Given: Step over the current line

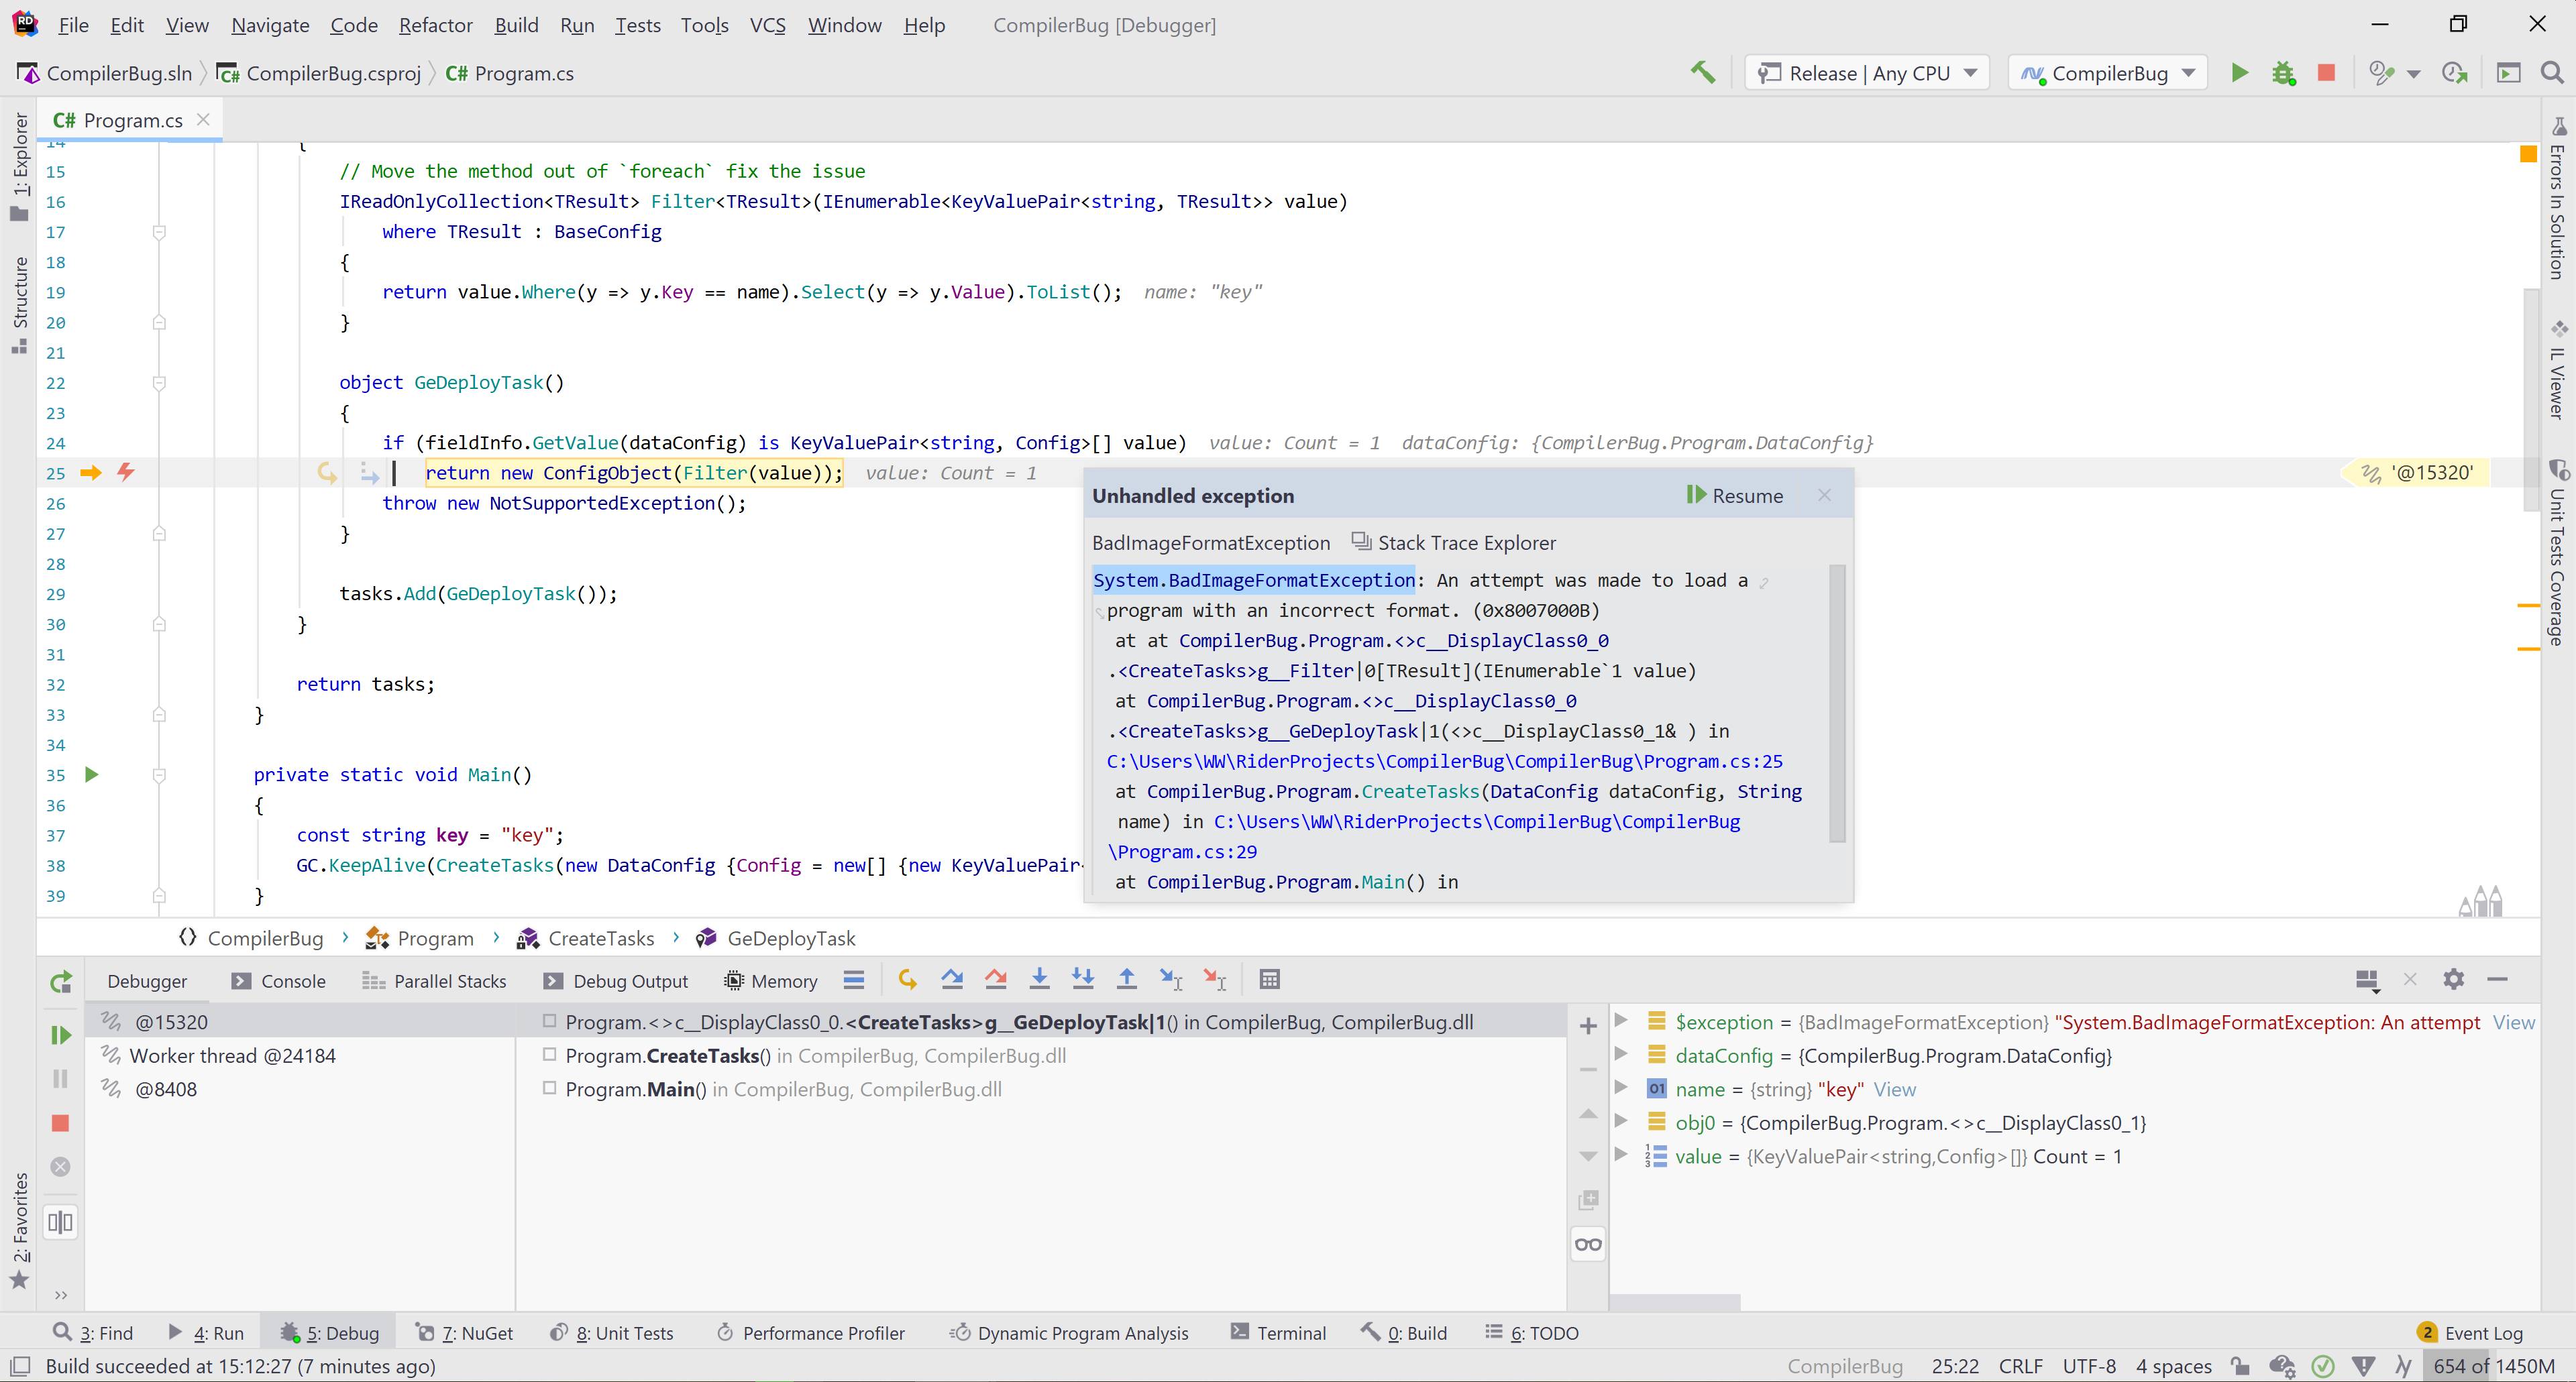Looking at the screenshot, I should [x=952, y=979].
